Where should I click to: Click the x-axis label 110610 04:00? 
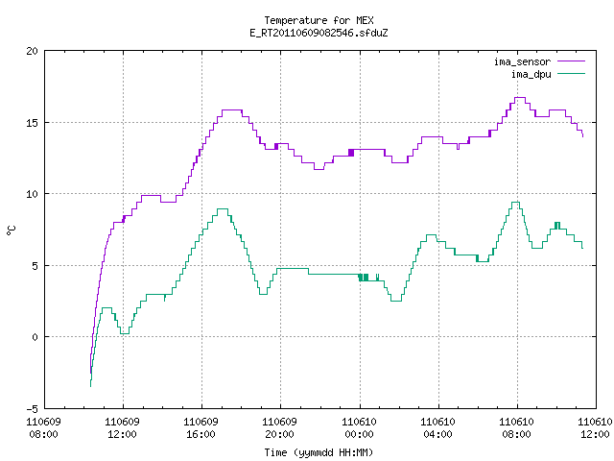[438, 428]
